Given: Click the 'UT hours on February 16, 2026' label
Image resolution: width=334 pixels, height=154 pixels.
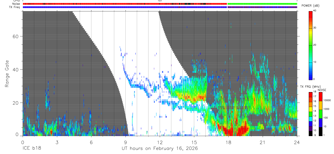Looking at the screenshot, I should [x=160, y=149].
